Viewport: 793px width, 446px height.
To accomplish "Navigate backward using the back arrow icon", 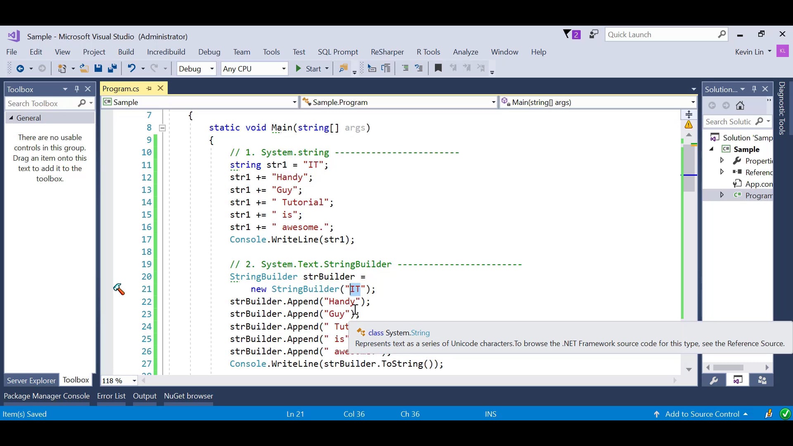I will 20,69.
